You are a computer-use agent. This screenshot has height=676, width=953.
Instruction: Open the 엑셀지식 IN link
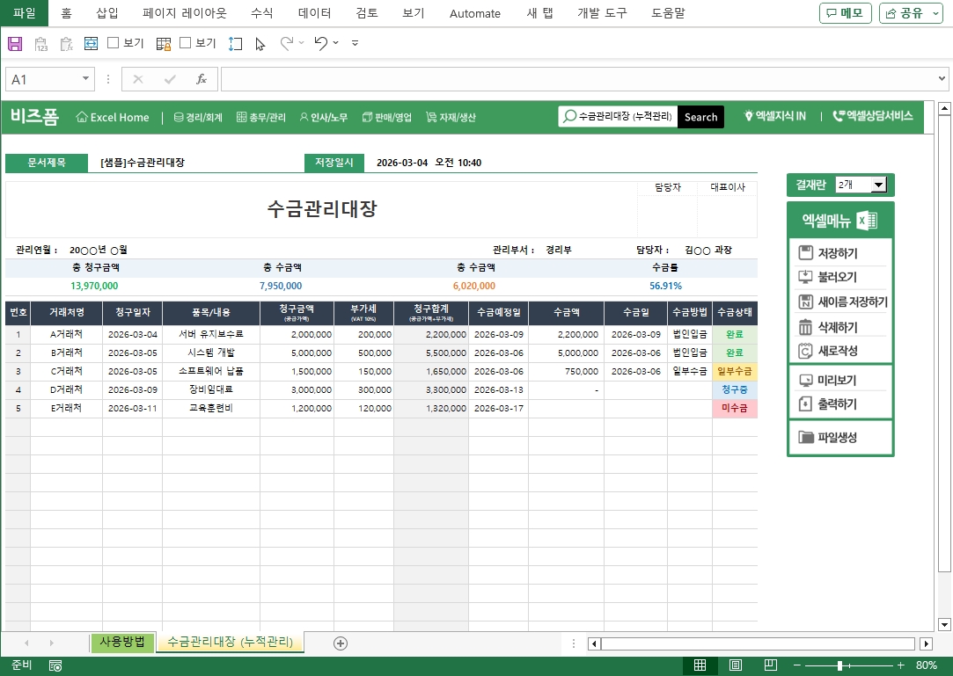tap(775, 116)
